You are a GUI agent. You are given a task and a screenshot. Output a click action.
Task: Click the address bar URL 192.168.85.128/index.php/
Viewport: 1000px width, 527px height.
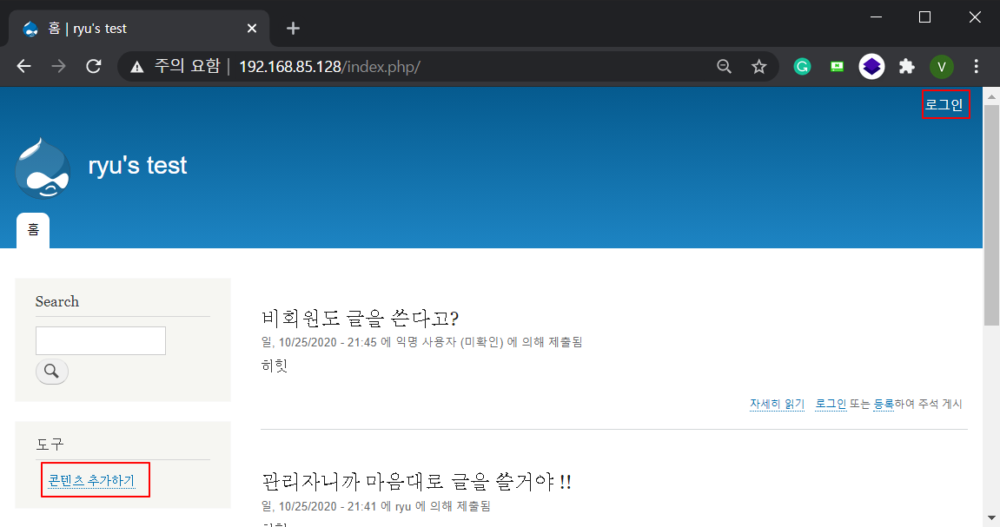329,66
